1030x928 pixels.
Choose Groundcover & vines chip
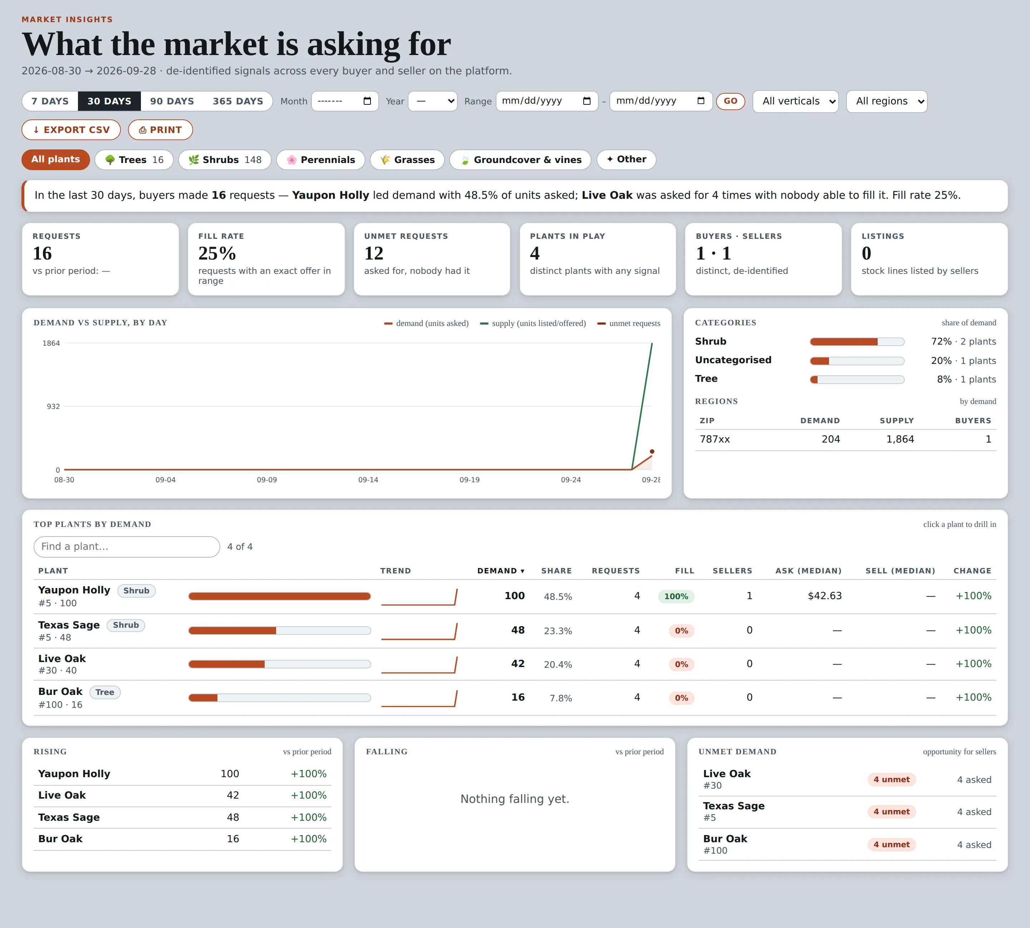tap(520, 159)
